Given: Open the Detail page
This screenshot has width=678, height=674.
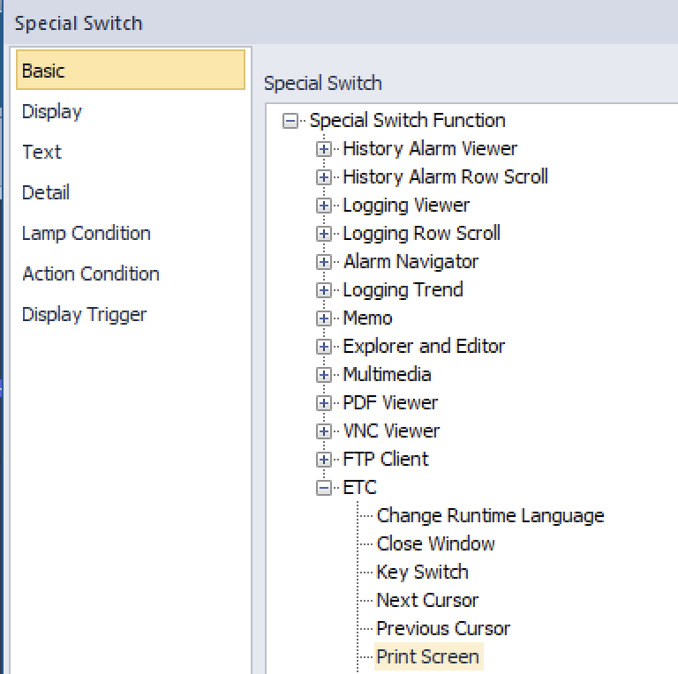Looking at the screenshot, I should tap(46, 192).
